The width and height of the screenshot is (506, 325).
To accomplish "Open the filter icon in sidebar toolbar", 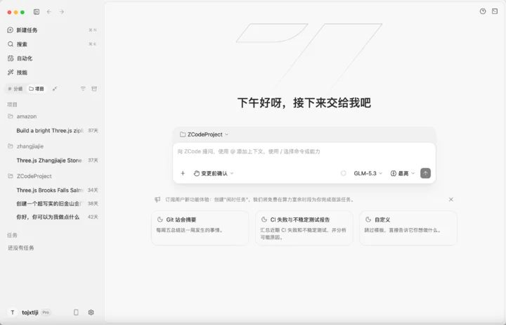I will click(83, 89).
